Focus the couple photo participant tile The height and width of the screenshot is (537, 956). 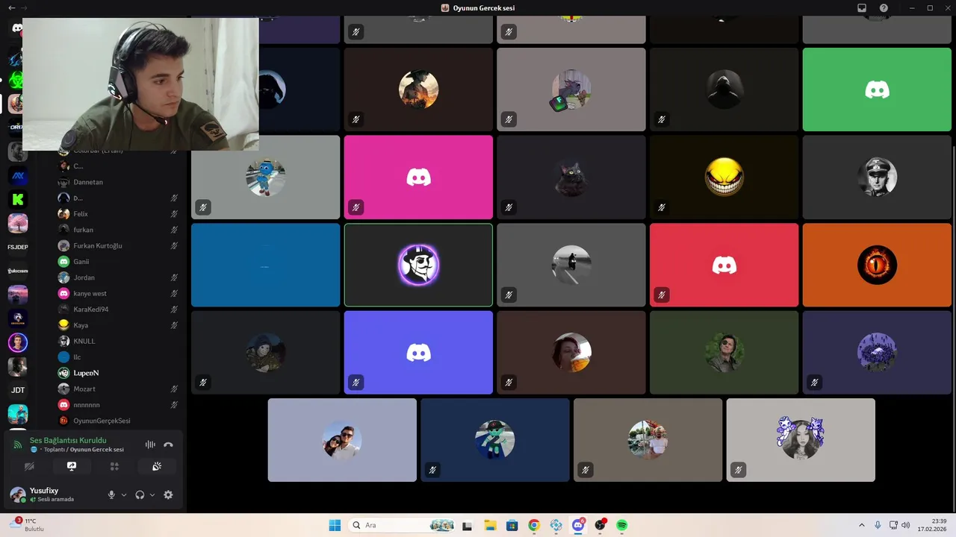pos(342,440)
